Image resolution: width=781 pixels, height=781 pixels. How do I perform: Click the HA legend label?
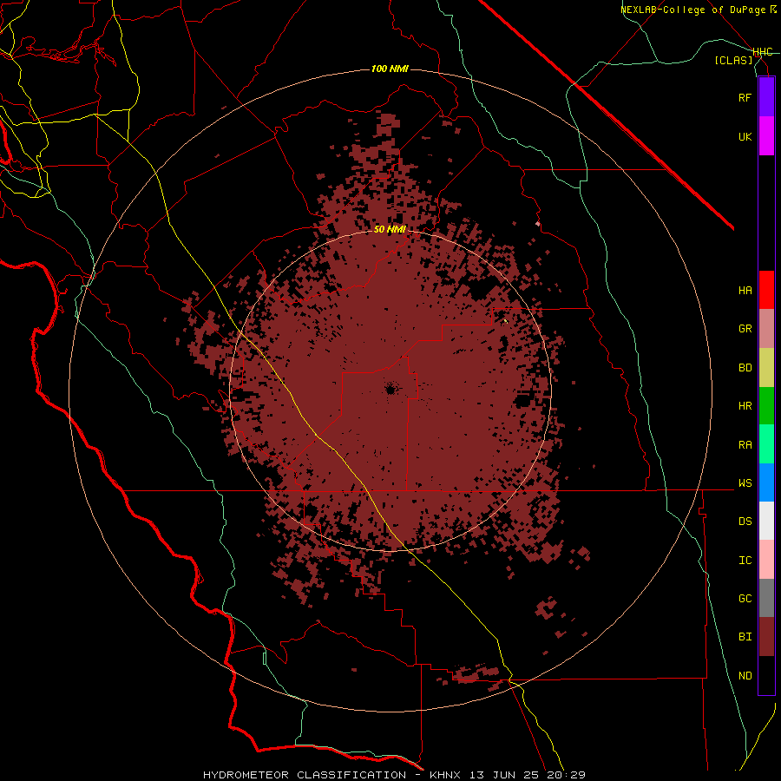[x=745, y=291]
